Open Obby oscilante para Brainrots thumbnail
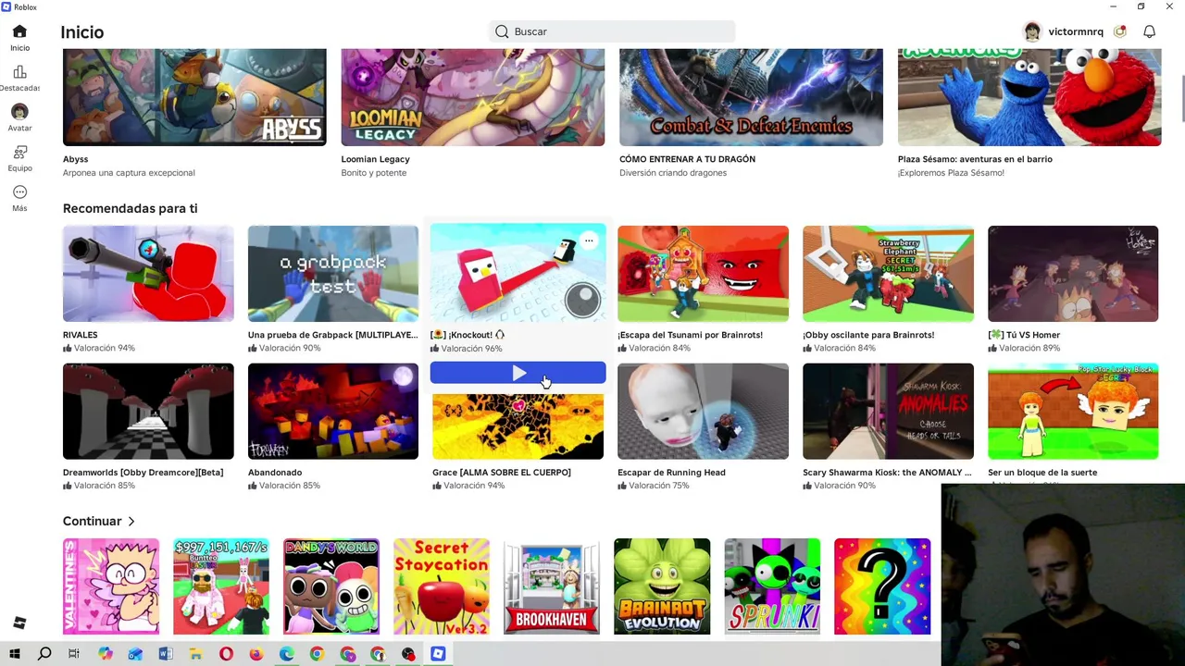 coord(888,274)
